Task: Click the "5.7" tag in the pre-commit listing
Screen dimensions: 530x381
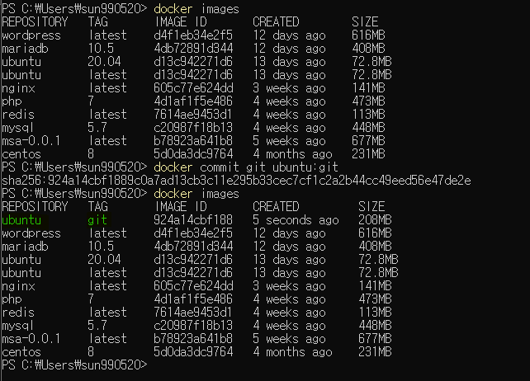Action: coord(97,128)
